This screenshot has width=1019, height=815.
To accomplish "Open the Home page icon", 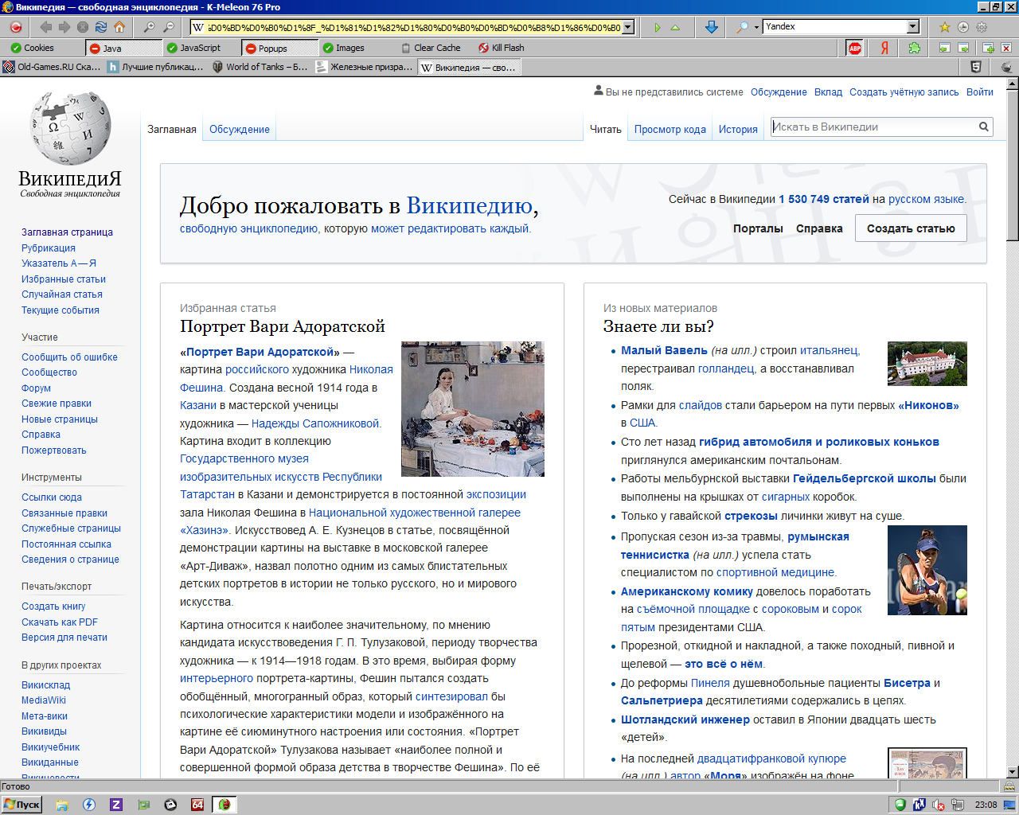I will [x=119, y=27].
